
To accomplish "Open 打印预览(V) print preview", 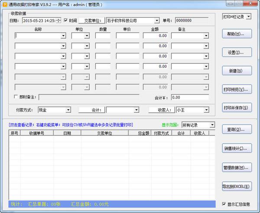I will tap(236, 89).
